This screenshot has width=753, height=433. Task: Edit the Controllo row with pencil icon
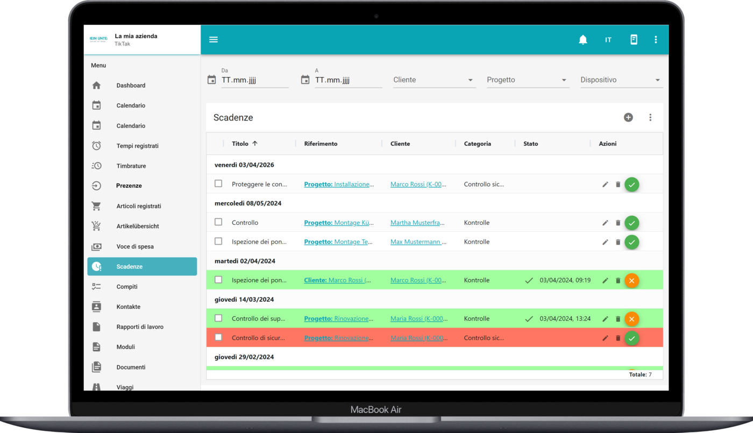(x=605, y=223)
